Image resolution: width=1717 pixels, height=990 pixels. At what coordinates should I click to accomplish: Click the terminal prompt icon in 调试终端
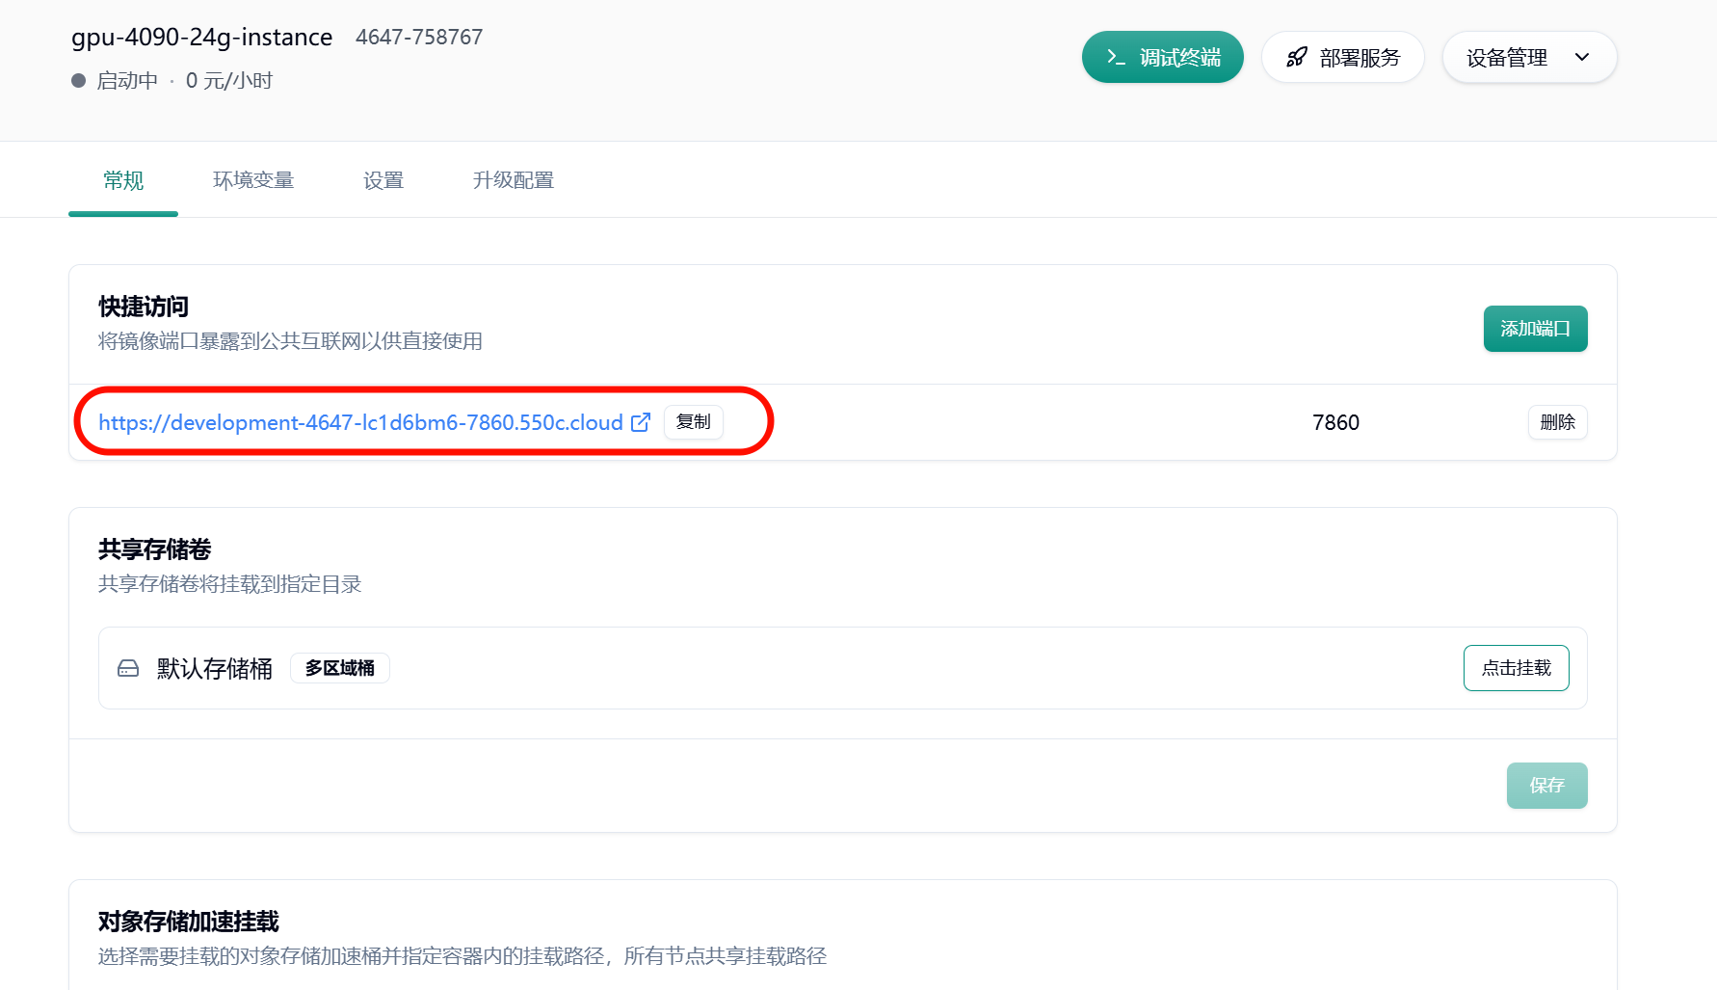pos(1116,58)
